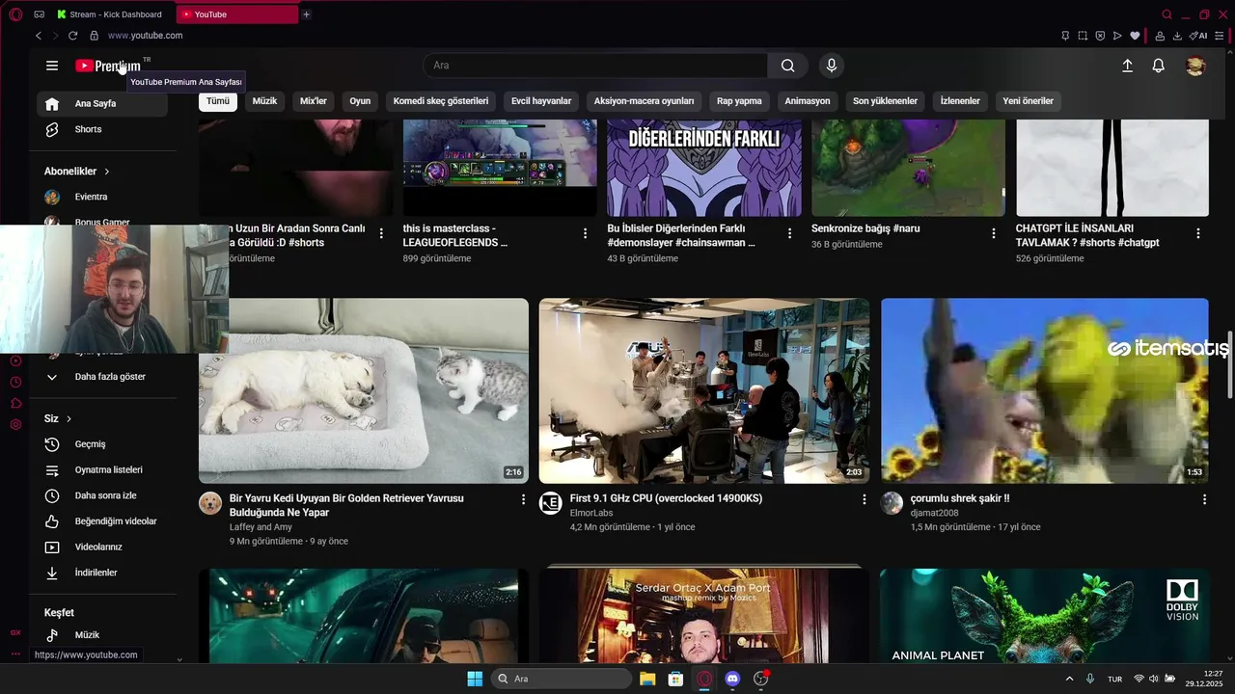Open Geçmiş history in sidebar

[x=102, y=444]
